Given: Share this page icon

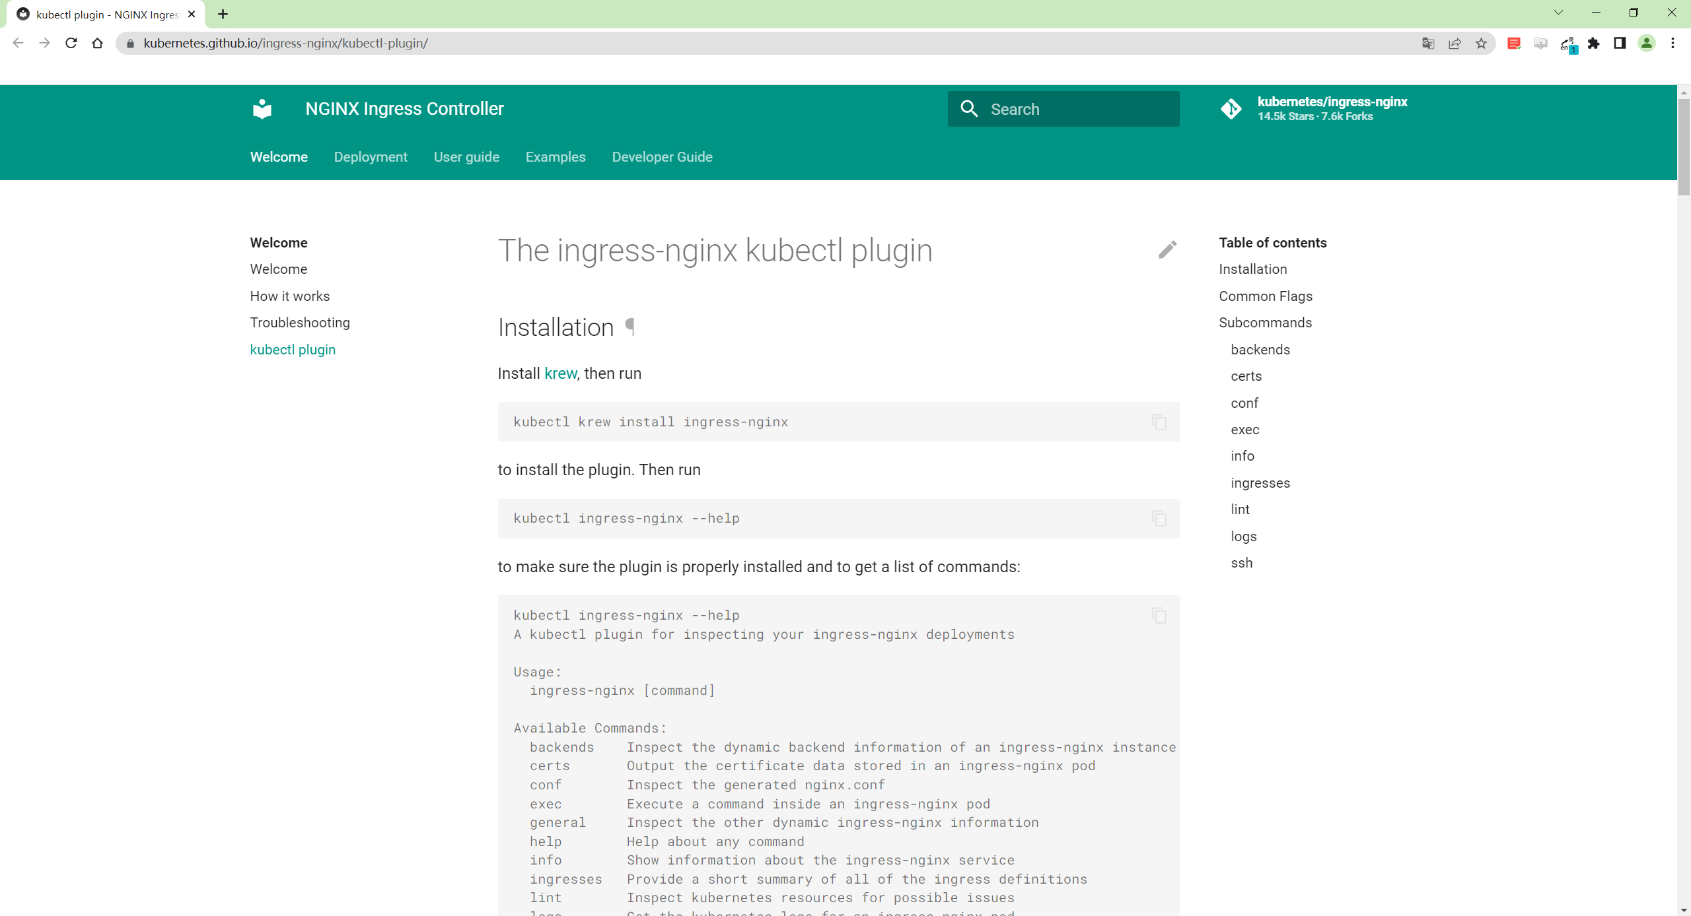Looking at the screenshot, I should tap(1455, 44).
